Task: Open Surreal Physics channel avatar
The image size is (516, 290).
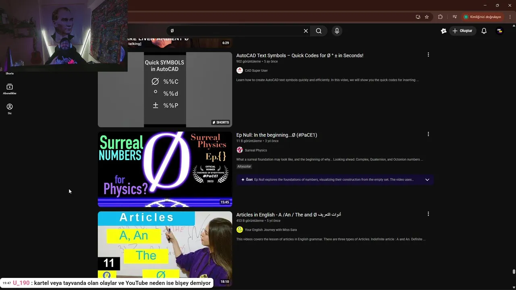Action: pyautogui.click(x=240, y=150)
